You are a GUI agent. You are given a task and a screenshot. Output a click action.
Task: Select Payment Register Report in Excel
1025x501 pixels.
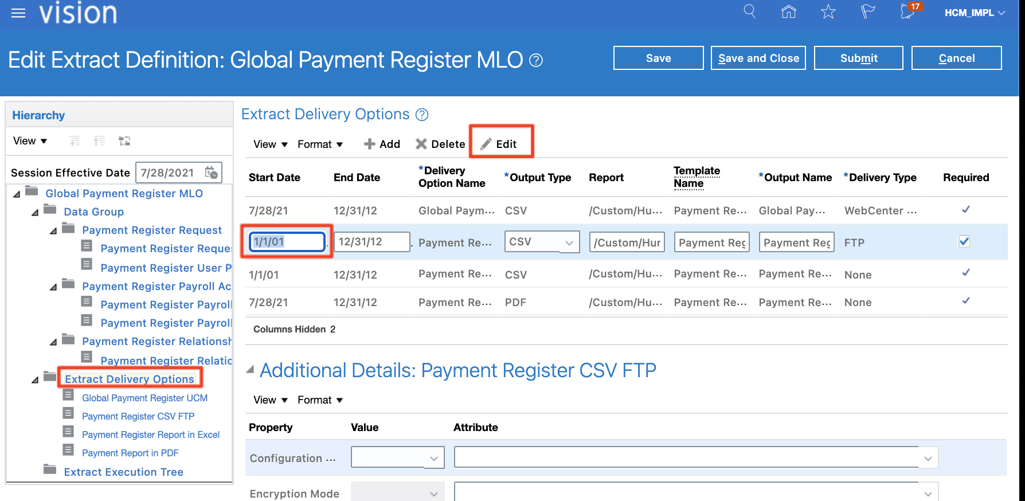coord(151,435)
